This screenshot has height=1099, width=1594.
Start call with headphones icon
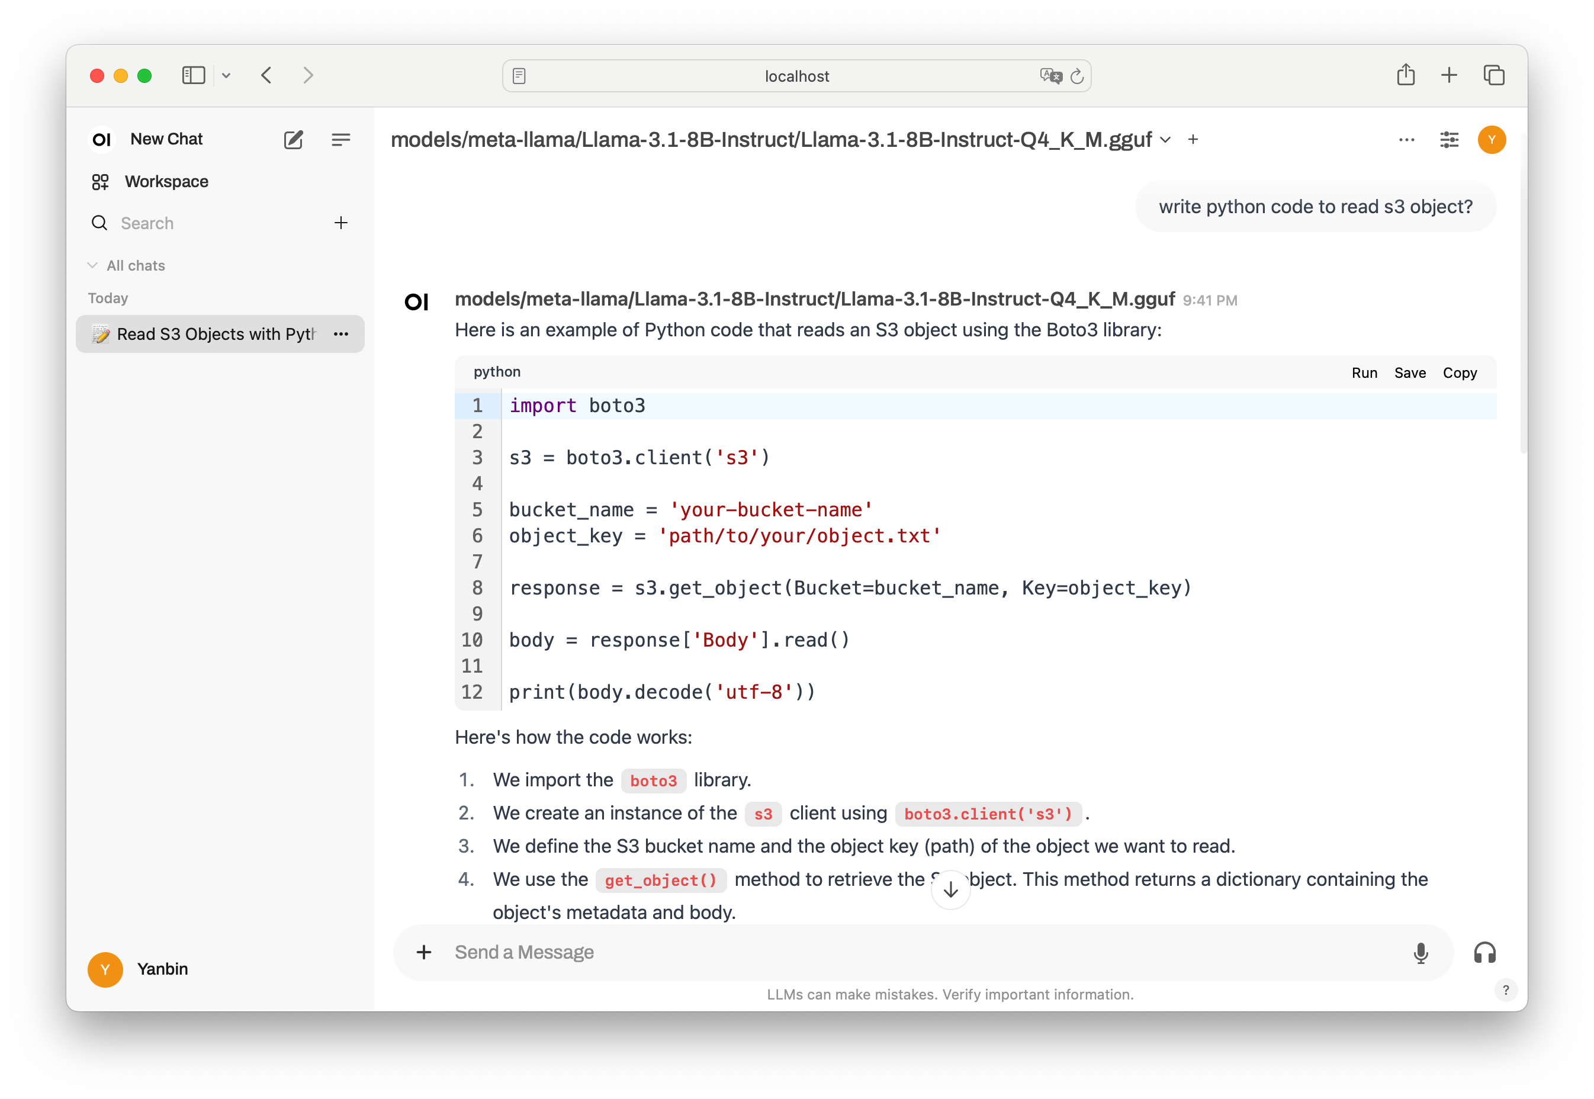pos(1484,953)
